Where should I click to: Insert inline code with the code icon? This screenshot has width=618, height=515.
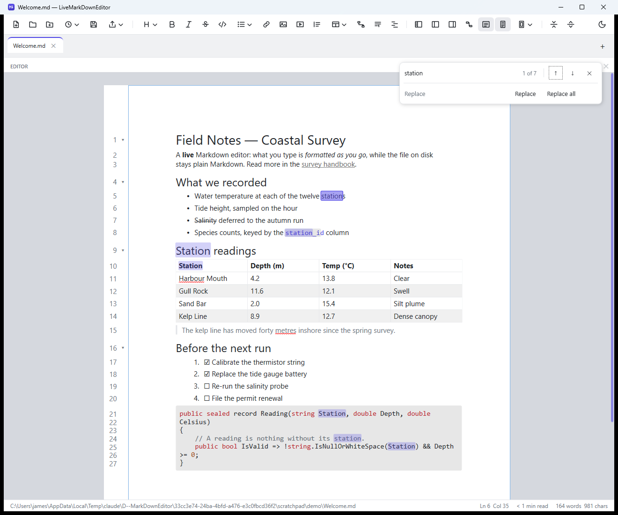click(x=222, y=24)
